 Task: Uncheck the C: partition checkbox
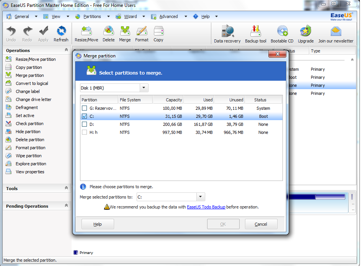tap(85, 116)
